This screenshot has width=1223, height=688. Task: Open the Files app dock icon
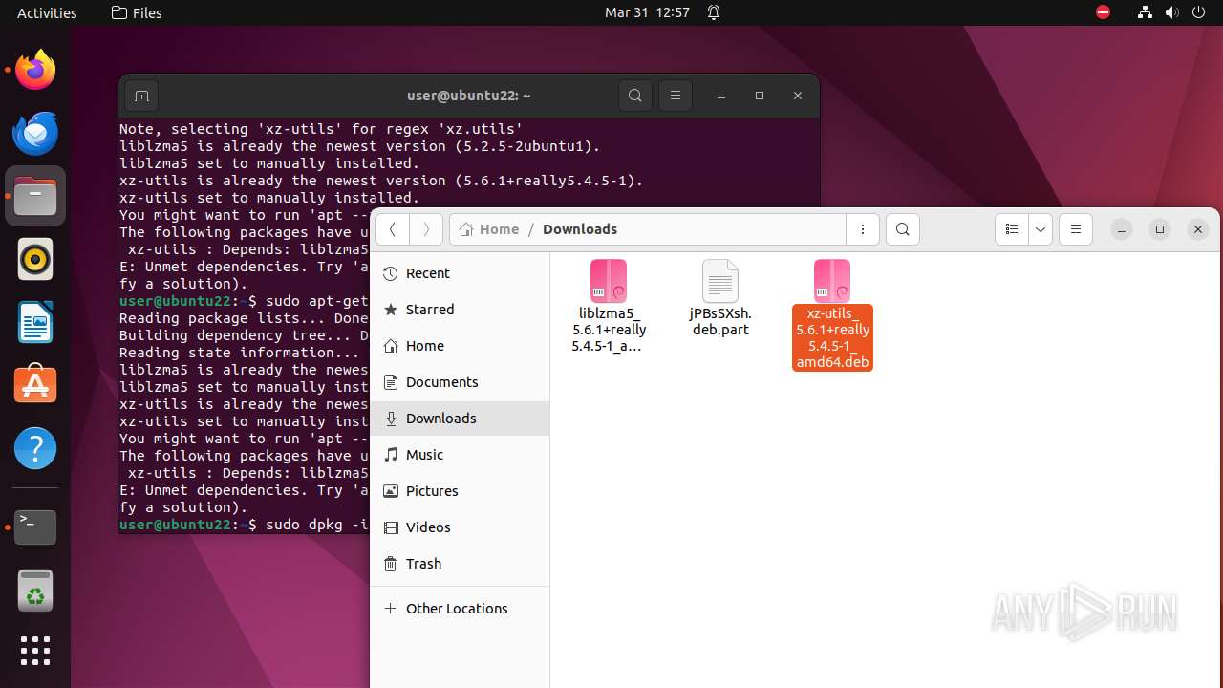[x=35, y=196]
